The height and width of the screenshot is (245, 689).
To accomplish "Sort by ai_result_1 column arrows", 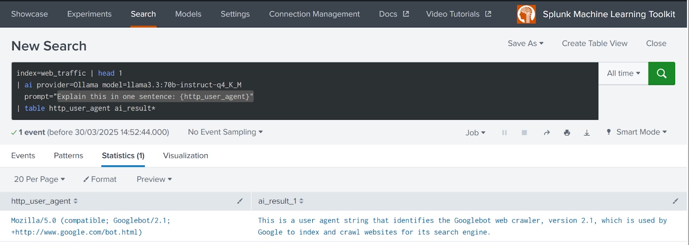I will 301,201.
